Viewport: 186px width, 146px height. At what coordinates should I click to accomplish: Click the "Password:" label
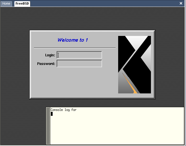pyautogui.click(x=46, y=64)
